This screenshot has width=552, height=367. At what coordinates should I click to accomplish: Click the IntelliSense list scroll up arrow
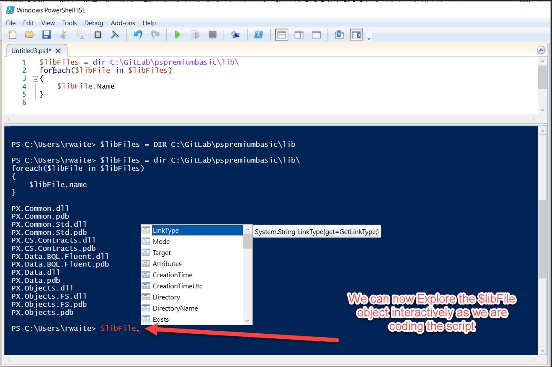pos(247,229)
